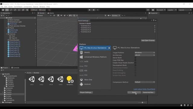Select the Transform tool
The width and height of the screenshot is (193, 109).
[23, 10]
